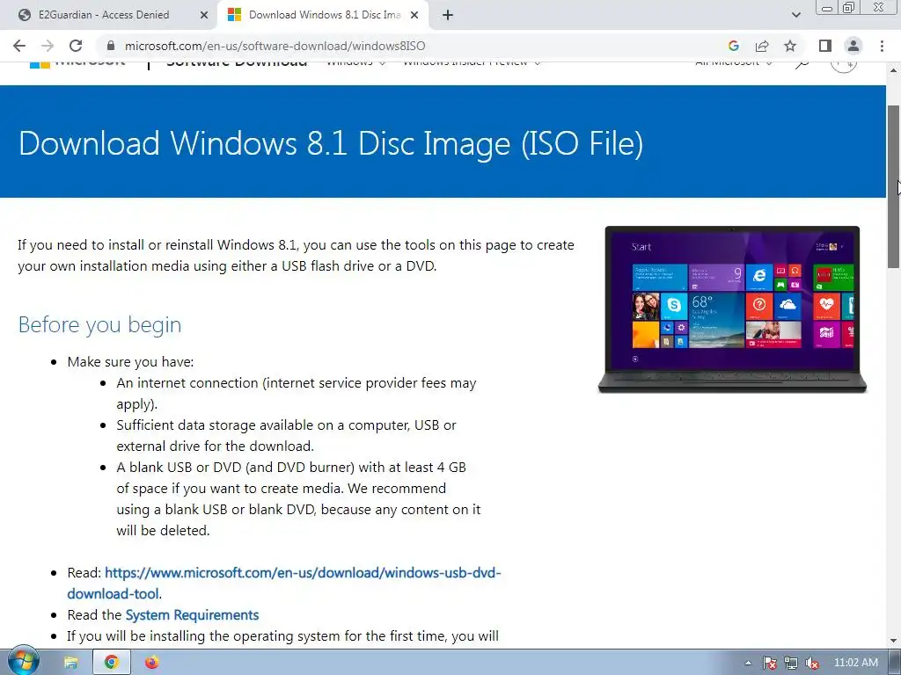Click the page vertical scrollbar thumb
The height and width of the screenshot is (675, 901).
[x=894, y=186]
